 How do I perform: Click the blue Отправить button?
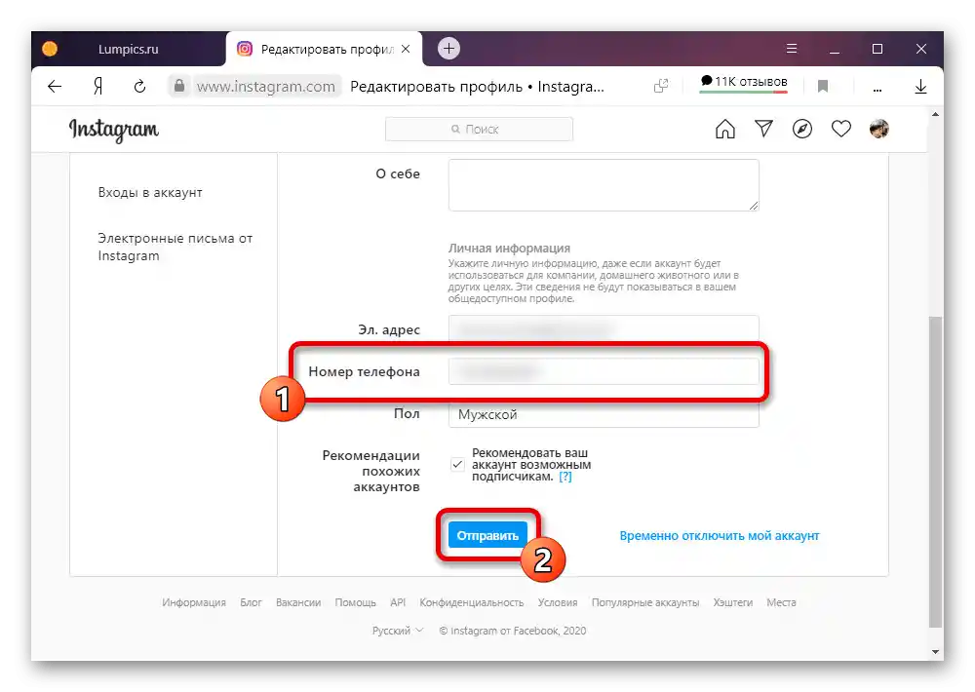coord(487,535)
